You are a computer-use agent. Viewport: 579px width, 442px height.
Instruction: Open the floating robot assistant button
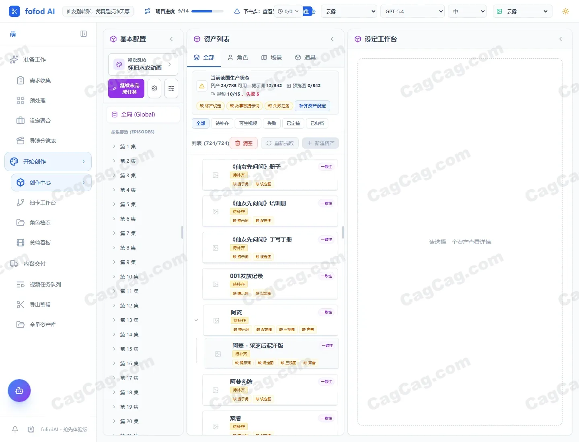click(19, 391)
